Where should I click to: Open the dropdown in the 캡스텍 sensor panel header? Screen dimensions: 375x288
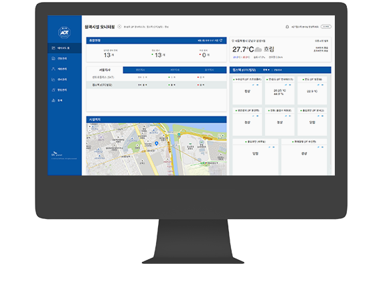267,70
